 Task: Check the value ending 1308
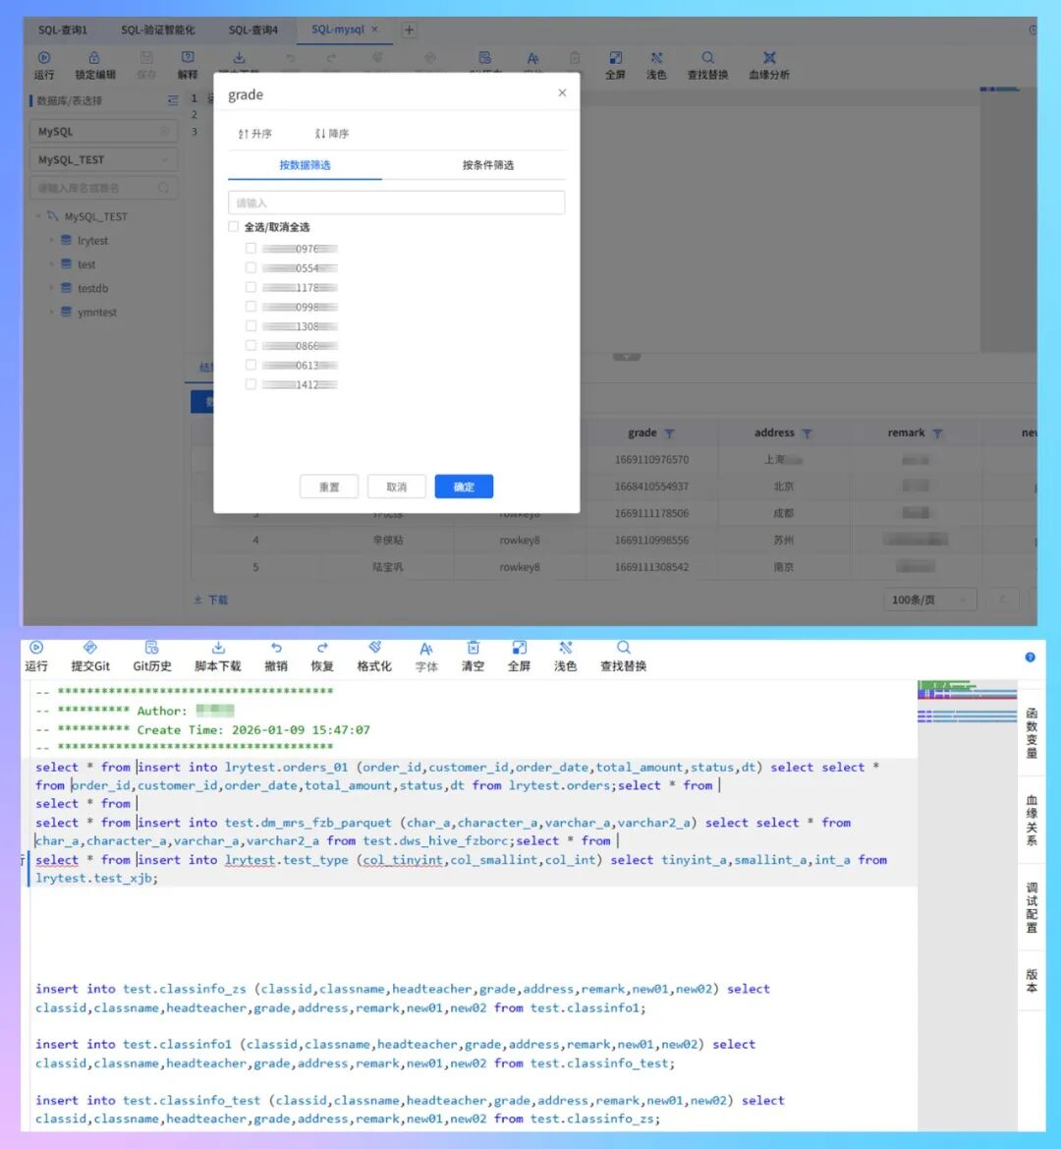coord(251,326)
